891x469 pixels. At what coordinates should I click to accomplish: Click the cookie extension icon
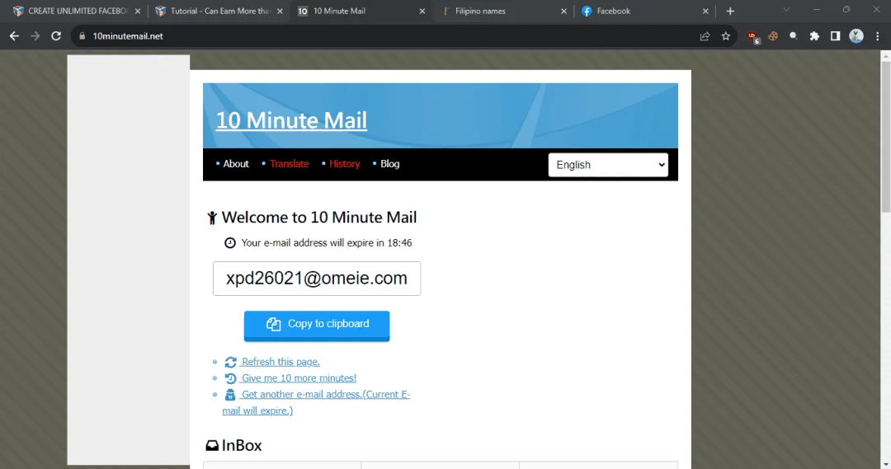click(x=773, y=35)
